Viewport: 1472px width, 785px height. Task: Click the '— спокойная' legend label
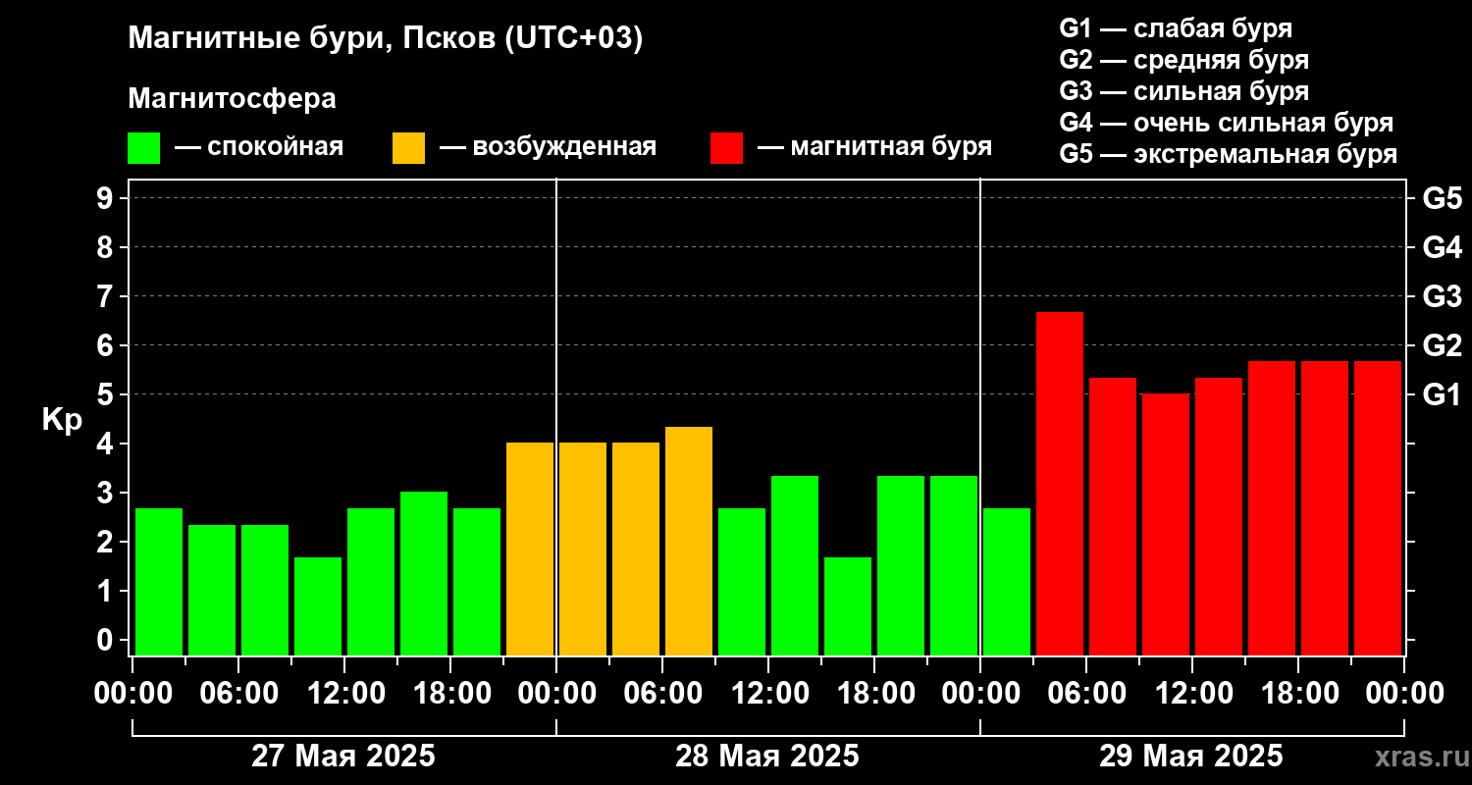pyautogui.click(x=259, y=147)
